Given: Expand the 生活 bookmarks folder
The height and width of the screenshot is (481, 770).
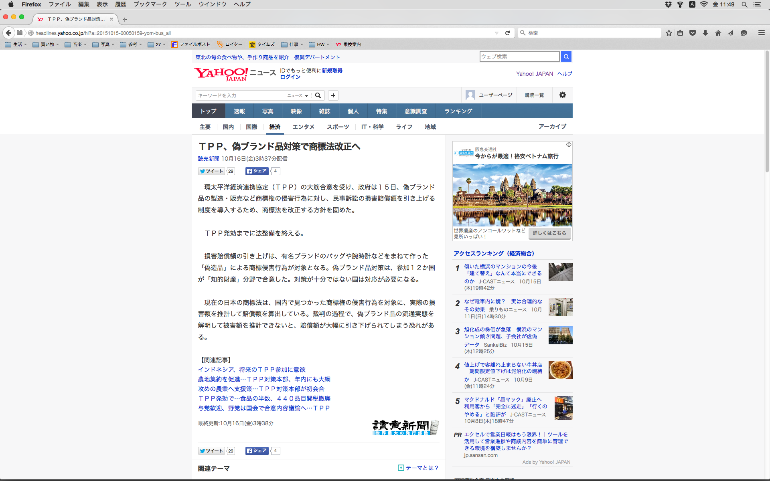Looking at the screenshot, I should [16, 44].
